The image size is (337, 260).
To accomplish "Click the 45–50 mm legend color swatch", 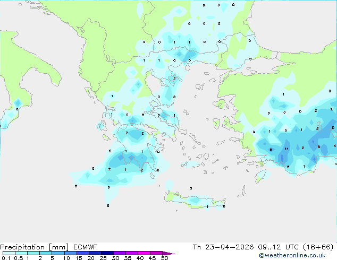I will point(156,253).
